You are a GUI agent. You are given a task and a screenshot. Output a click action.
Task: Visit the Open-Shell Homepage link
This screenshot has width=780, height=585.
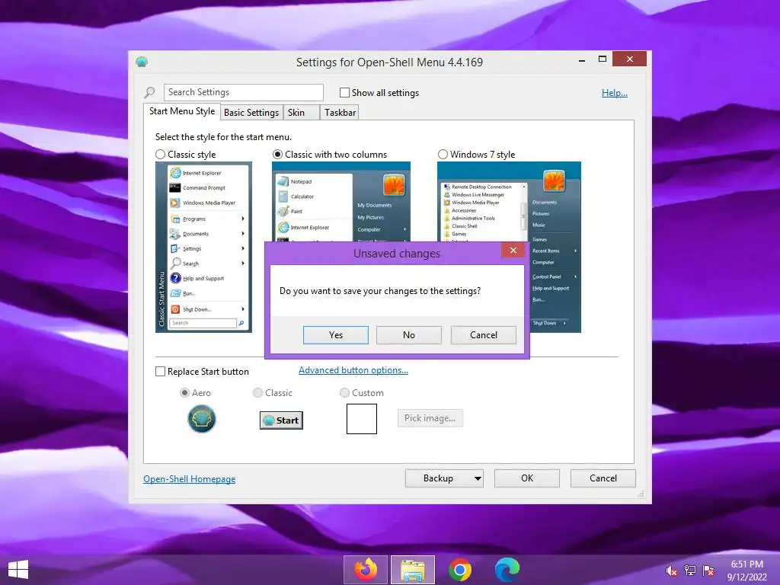[190, 478]
